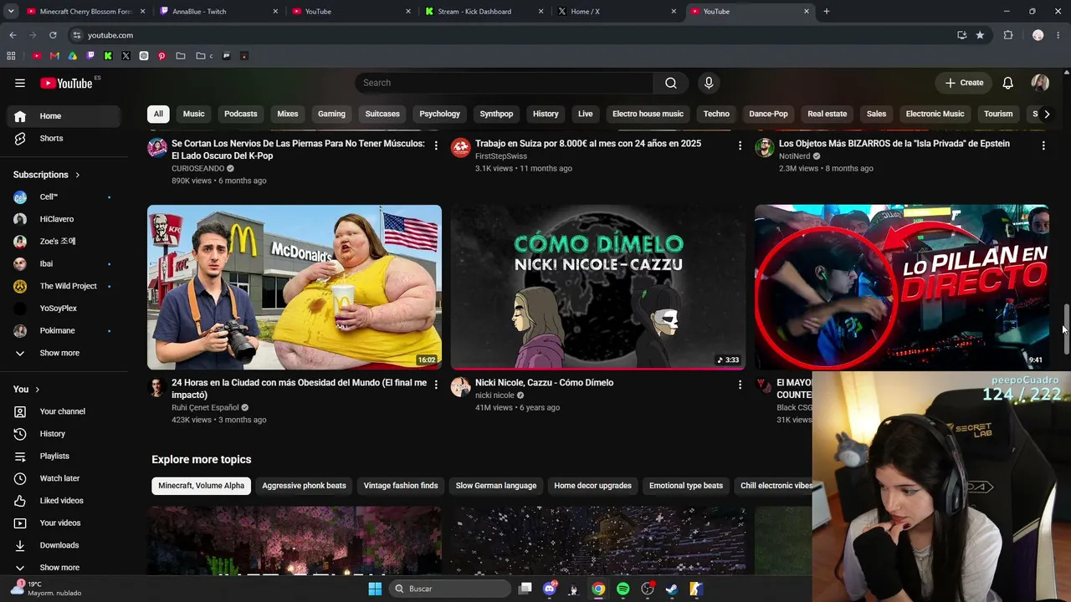The width and height of the screenshot is (1071, 602).
Task: Click the page's vertical scrollbar thumb
Action: point(1066,330)
